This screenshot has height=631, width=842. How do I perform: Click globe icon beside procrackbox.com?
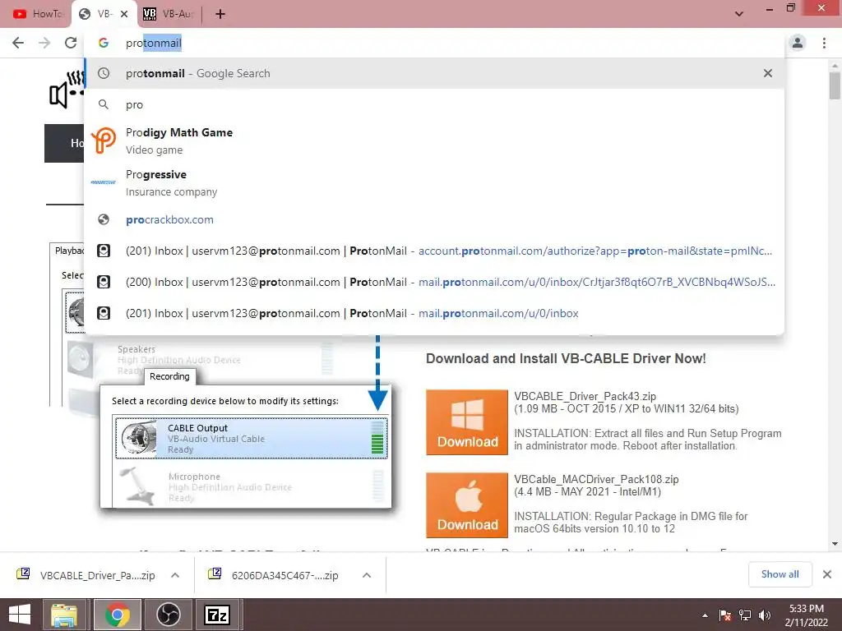(103, 219)
